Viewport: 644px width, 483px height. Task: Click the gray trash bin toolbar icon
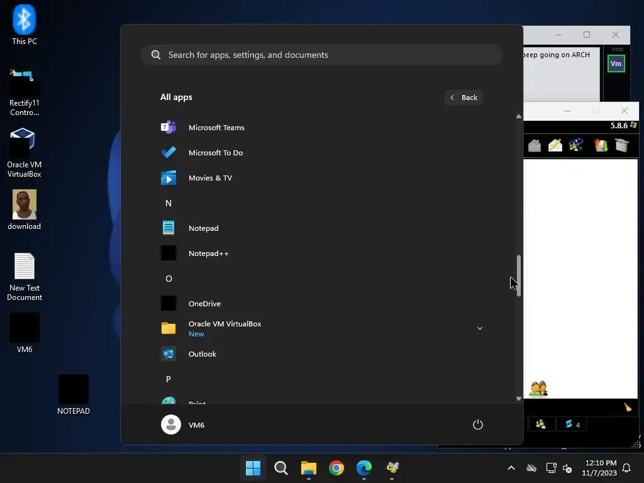click(622, 145)
